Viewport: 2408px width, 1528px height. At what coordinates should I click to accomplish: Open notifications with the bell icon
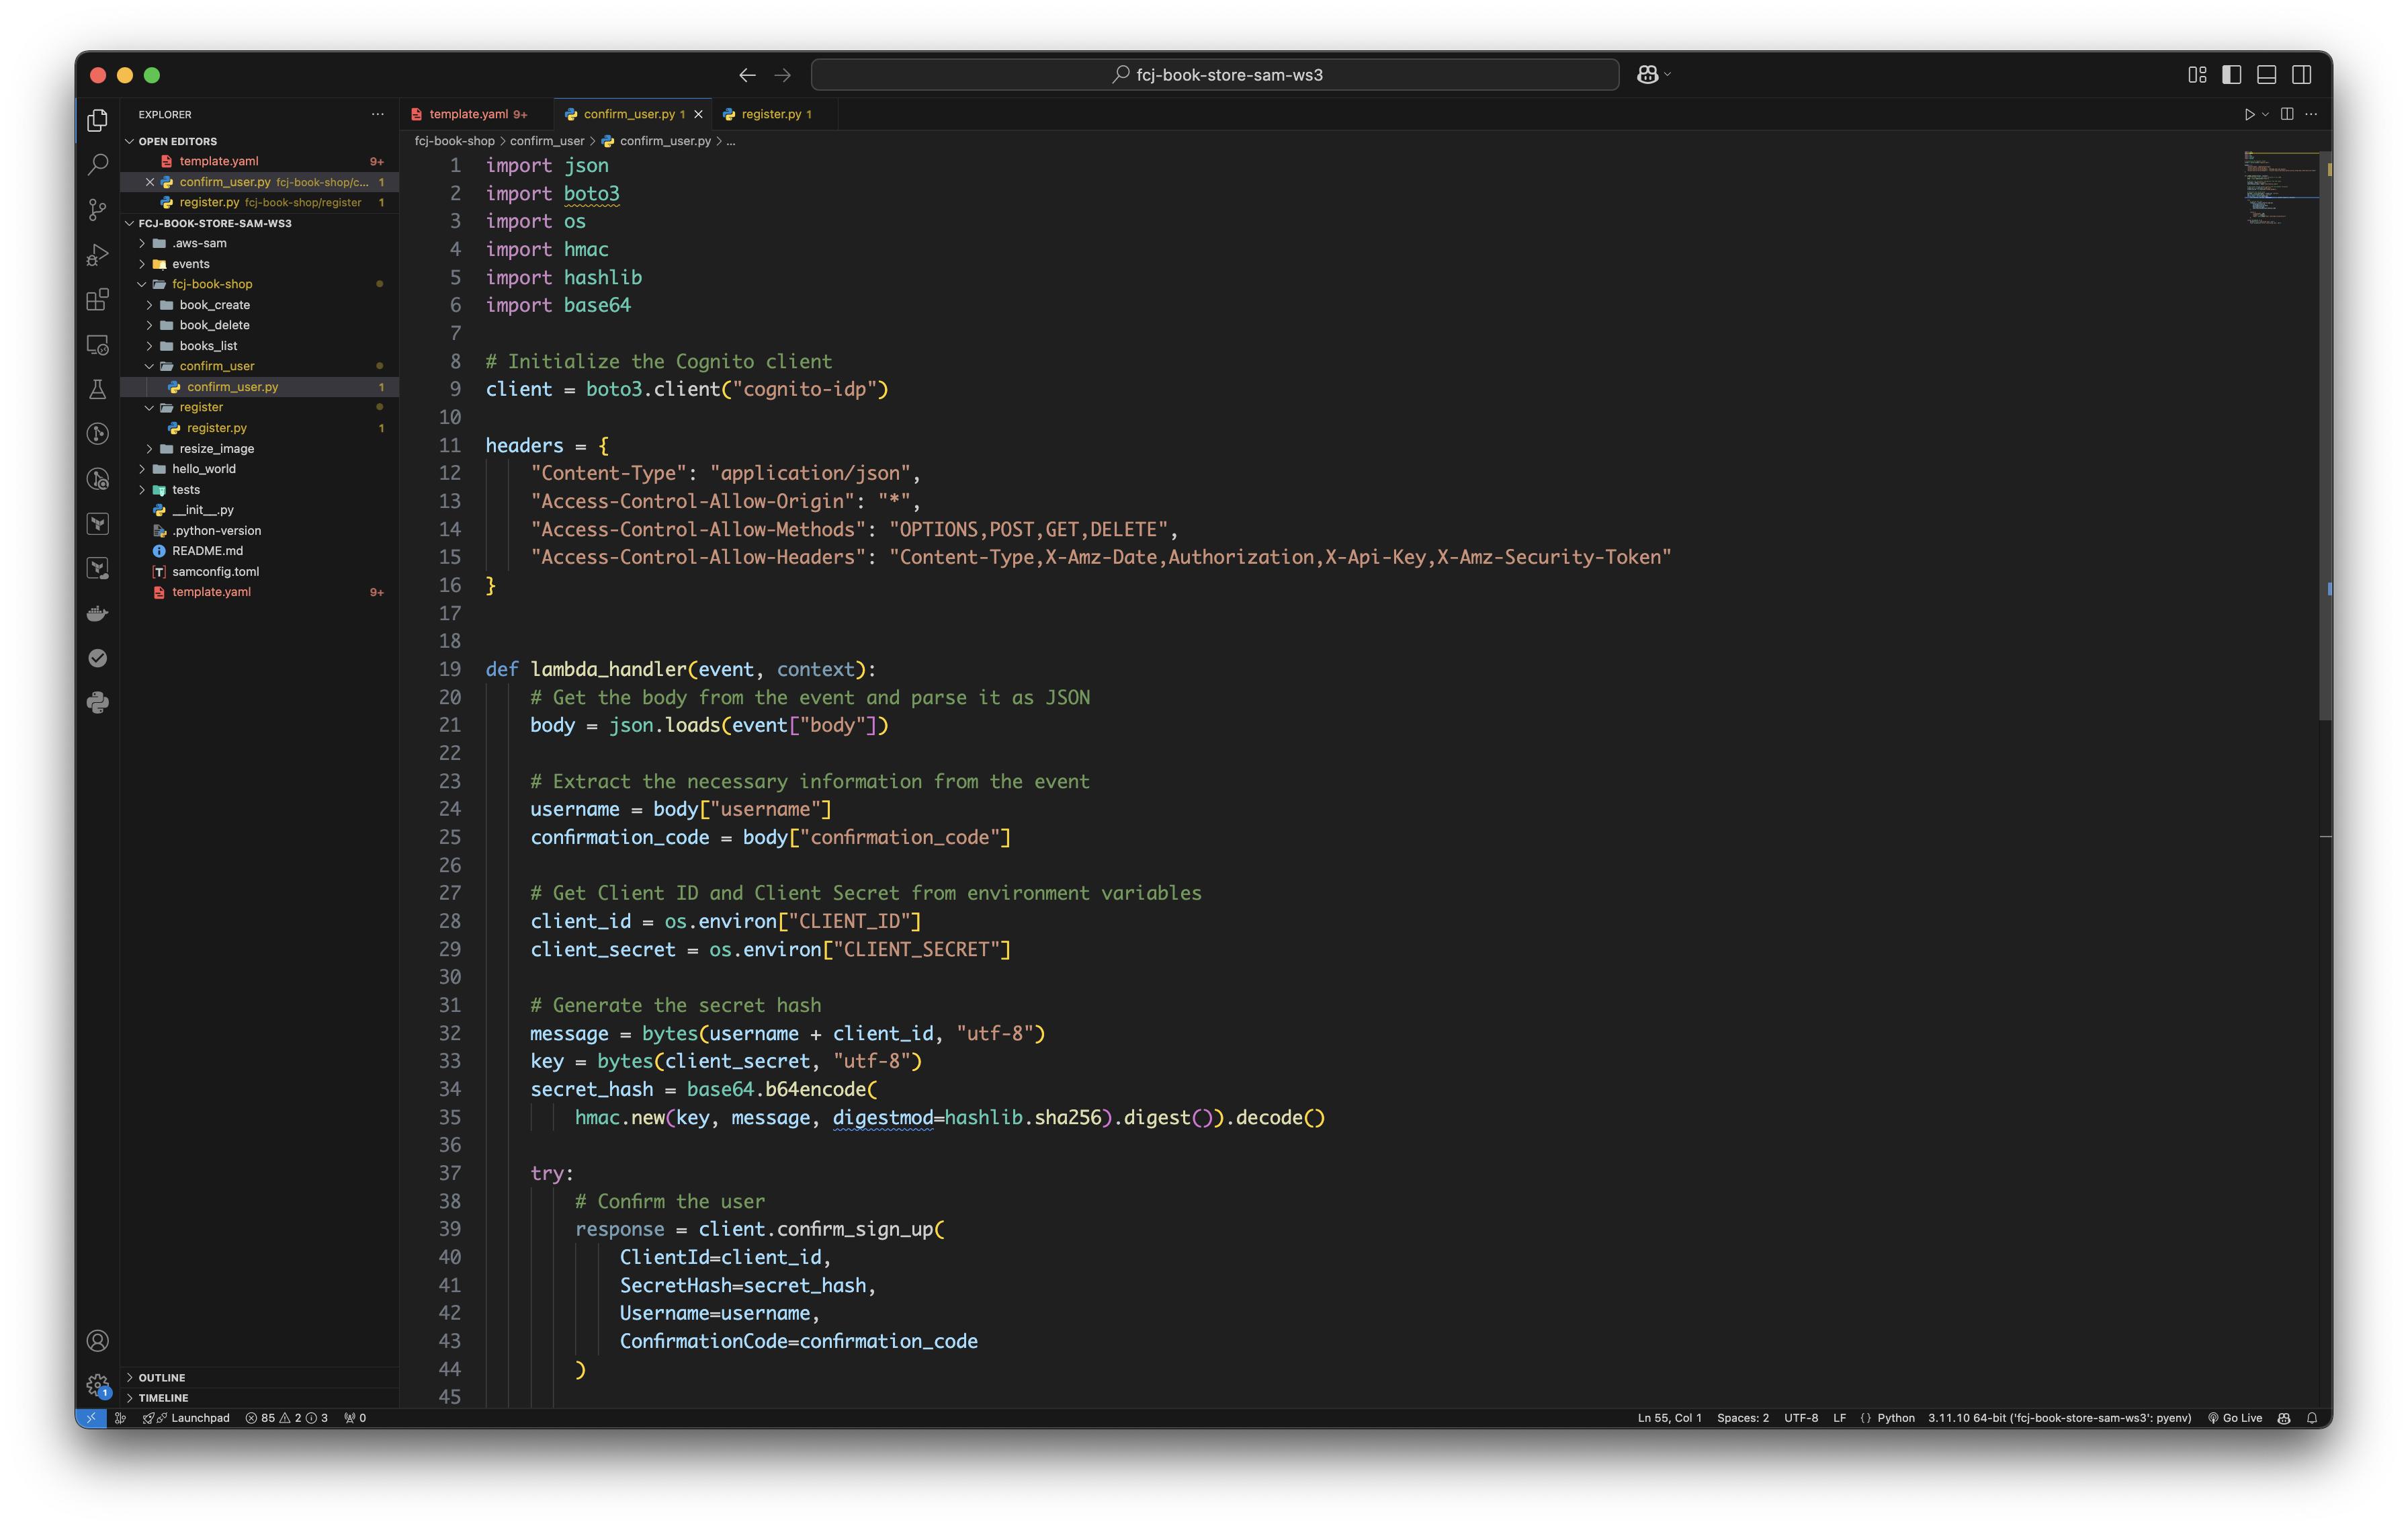pos(2311,1418)
